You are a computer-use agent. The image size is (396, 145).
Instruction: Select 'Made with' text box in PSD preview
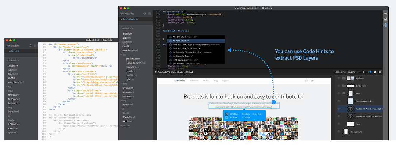pyautogui.click(x=244, y=105)
